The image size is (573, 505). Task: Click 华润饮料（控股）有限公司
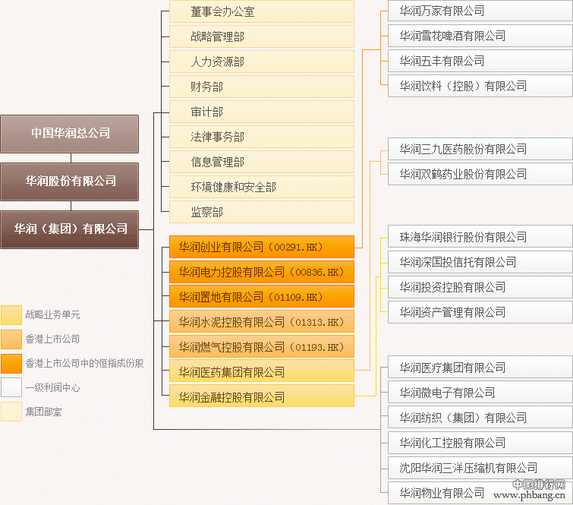point(480,86)
